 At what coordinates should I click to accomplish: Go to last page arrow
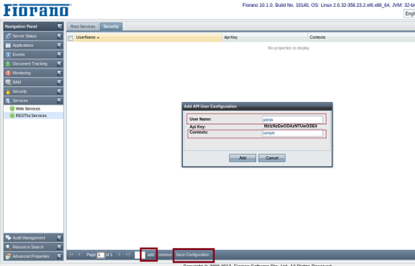pos(127,255)
